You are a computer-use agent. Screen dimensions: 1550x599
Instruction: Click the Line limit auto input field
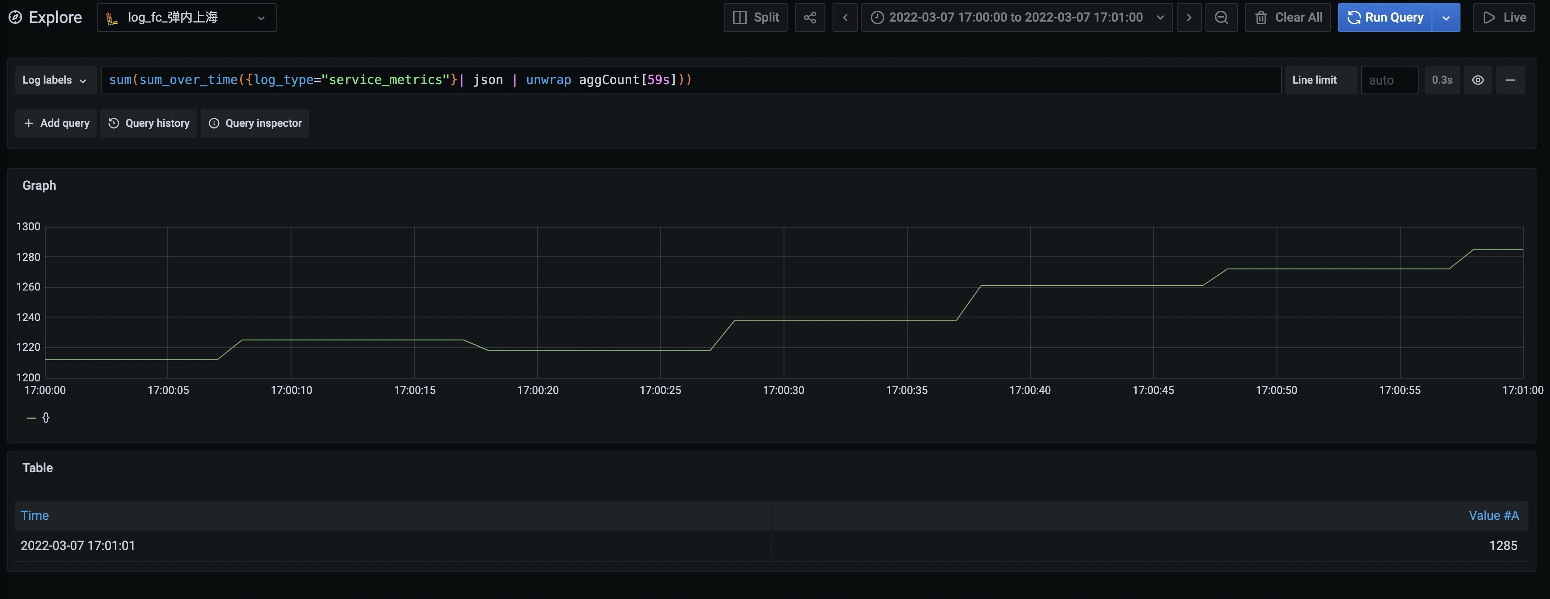(1389, 80)
